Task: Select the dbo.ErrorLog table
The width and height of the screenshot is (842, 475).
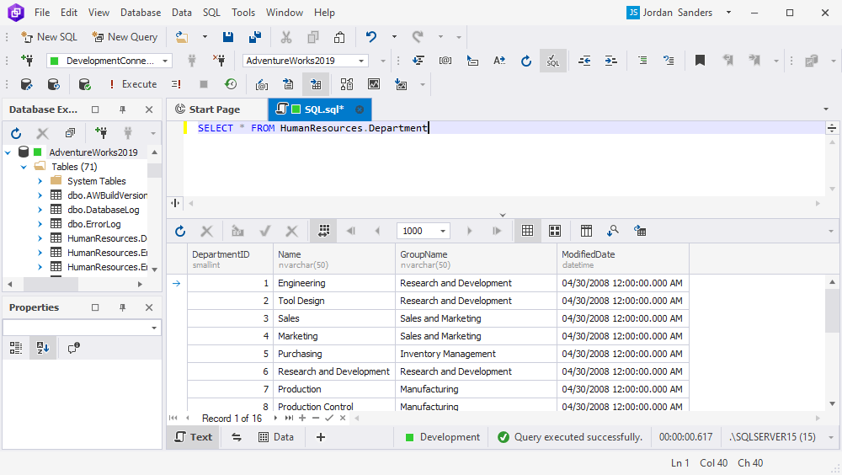Action: click(94, 224)
